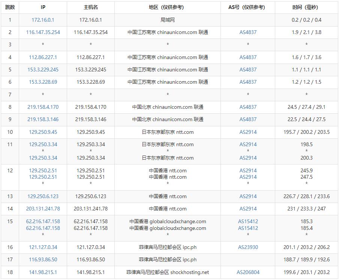Open AS4837 link in the 219.158.4.170 row
This screenshot has height=280, width=339.
248,107
